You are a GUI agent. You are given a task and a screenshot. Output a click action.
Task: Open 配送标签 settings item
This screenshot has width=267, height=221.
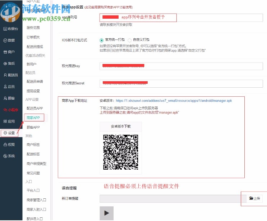(33, 154)
